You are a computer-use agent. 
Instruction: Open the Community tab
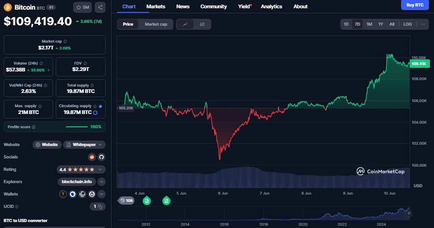(x=214, y=6)
